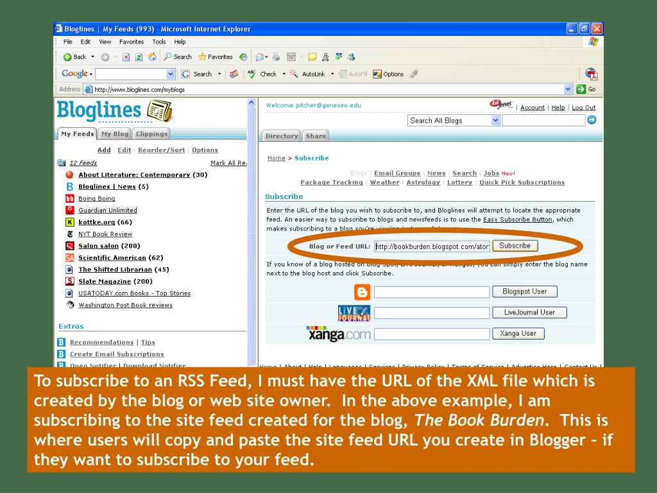Open the Directory tab
The width and height of the screenshot is (657, 493).
click(282, 136)
